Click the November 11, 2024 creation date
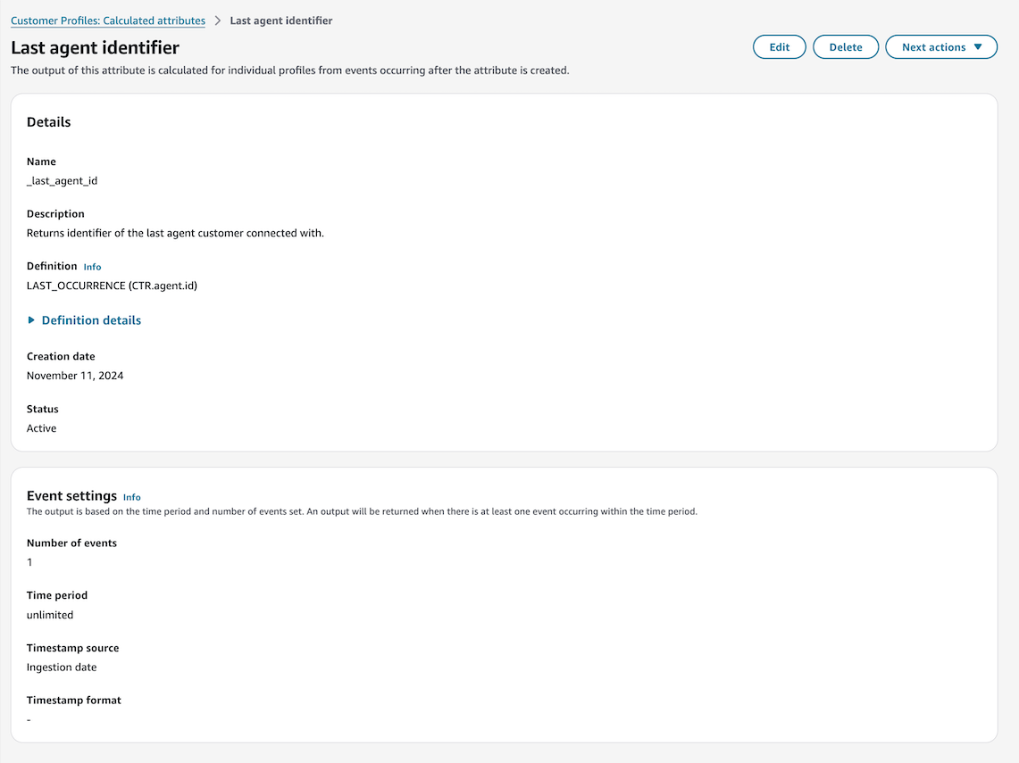 (x=75, y=376)
